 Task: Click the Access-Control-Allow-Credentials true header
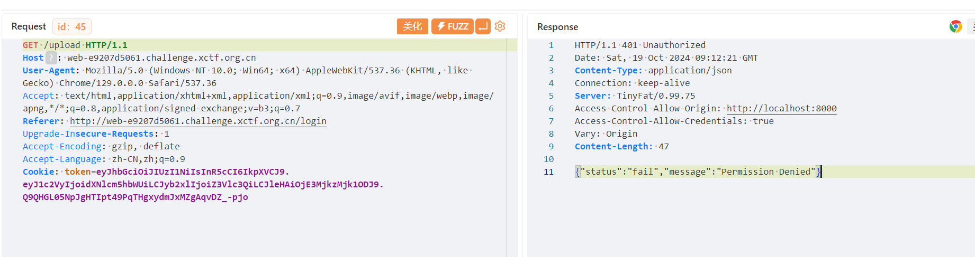(674, 121)
